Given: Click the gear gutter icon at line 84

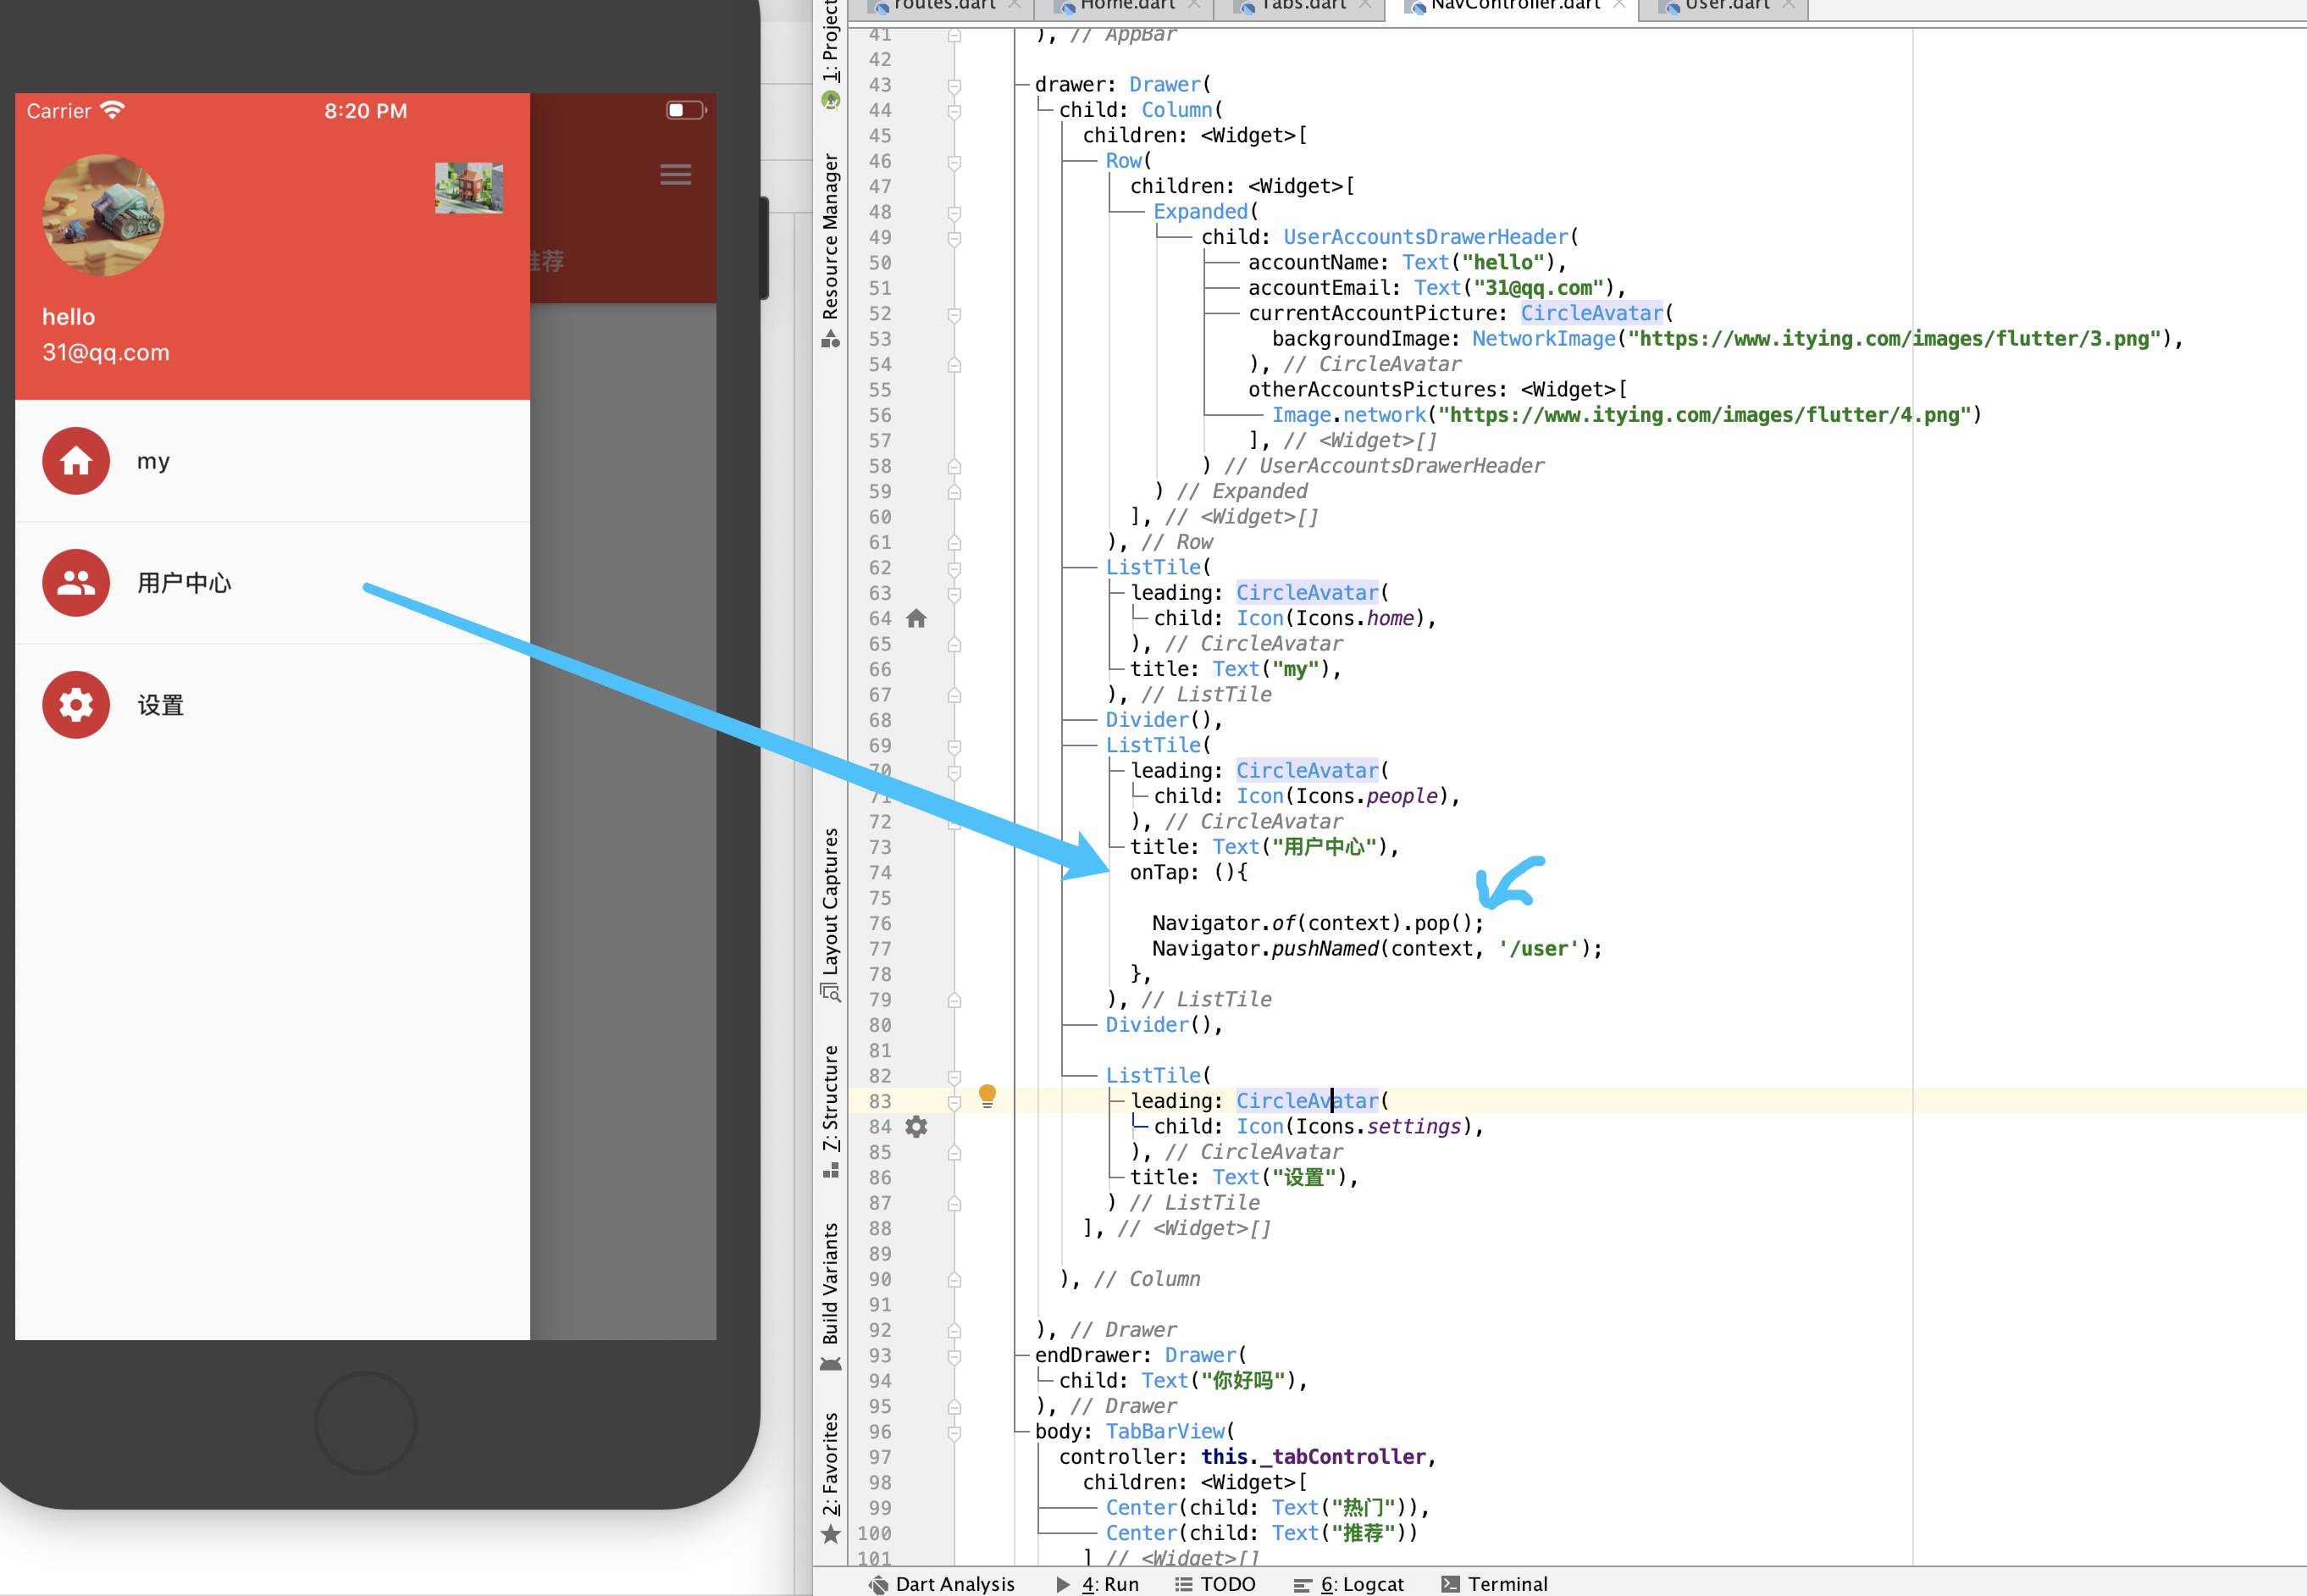Looking at the screenshot, I should pyautogui.click(x=916, y=1127).
